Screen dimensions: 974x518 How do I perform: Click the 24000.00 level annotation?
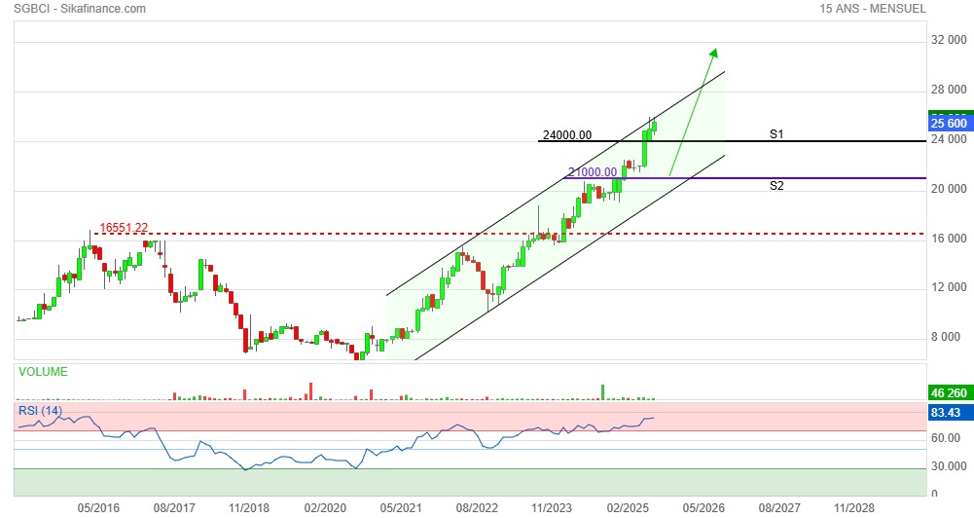pos(565,135)
